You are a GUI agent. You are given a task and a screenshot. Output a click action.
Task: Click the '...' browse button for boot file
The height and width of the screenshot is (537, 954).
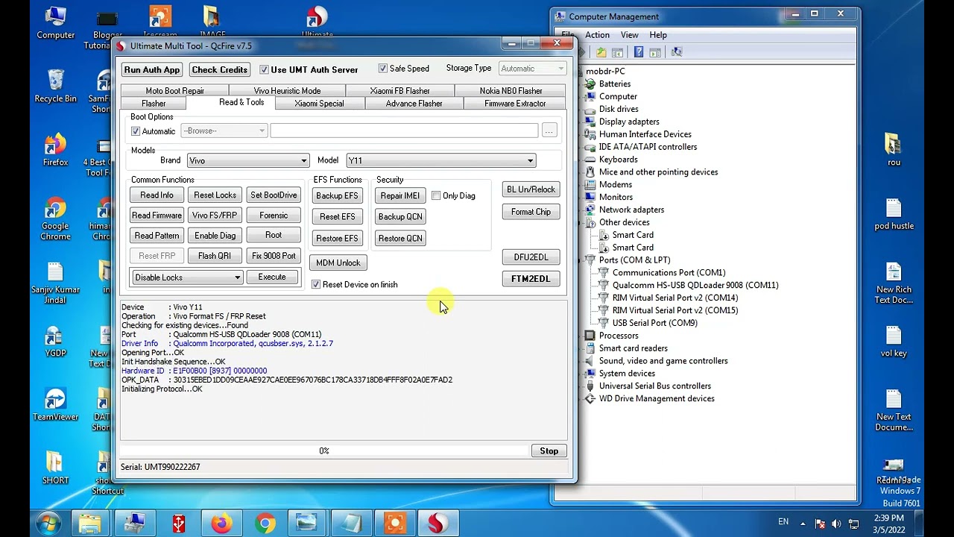(x=549, y=131)
